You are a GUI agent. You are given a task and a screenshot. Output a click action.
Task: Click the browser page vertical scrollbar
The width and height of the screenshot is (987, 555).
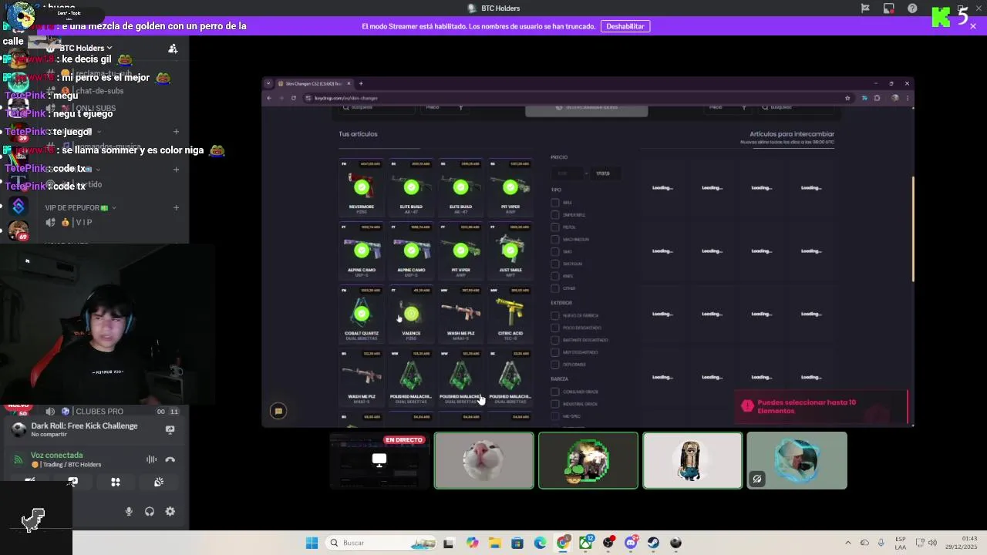pos(913,229)
